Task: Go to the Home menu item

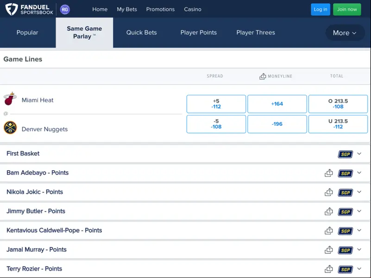Action: click(x=100, y=9)
